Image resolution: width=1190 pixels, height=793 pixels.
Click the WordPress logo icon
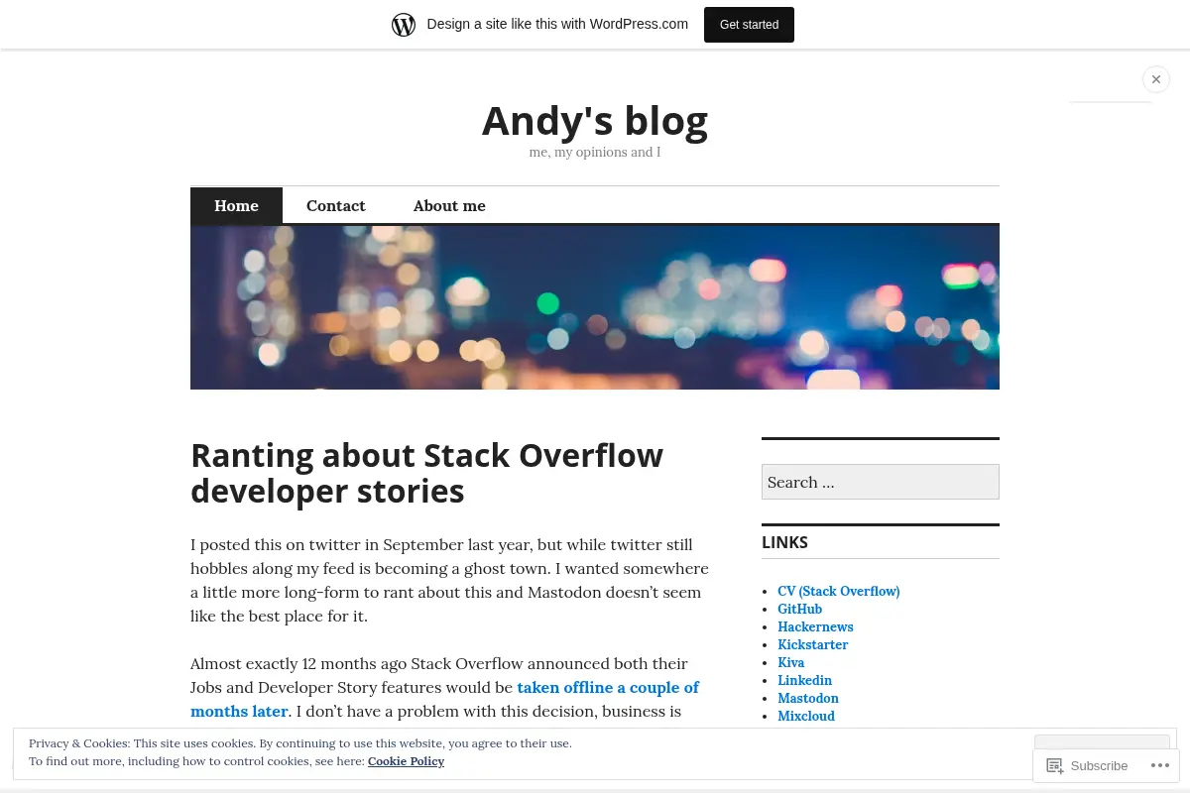(404, 25)
